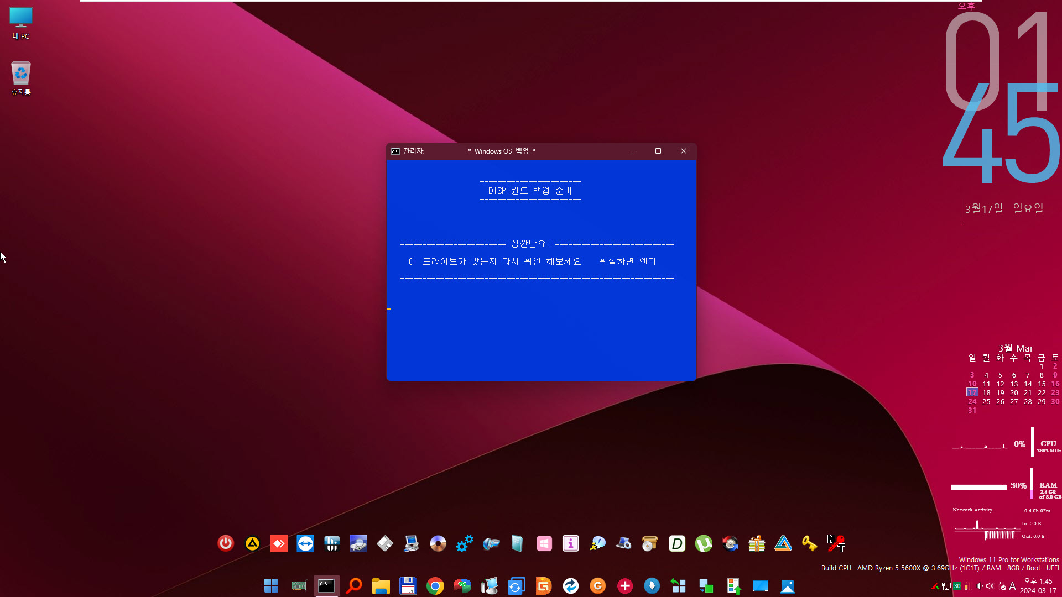The height and width of the screenshot is (597, 1062).
Task: Open the mountain picture taskbar icon
Action: (x=788, y=586)
